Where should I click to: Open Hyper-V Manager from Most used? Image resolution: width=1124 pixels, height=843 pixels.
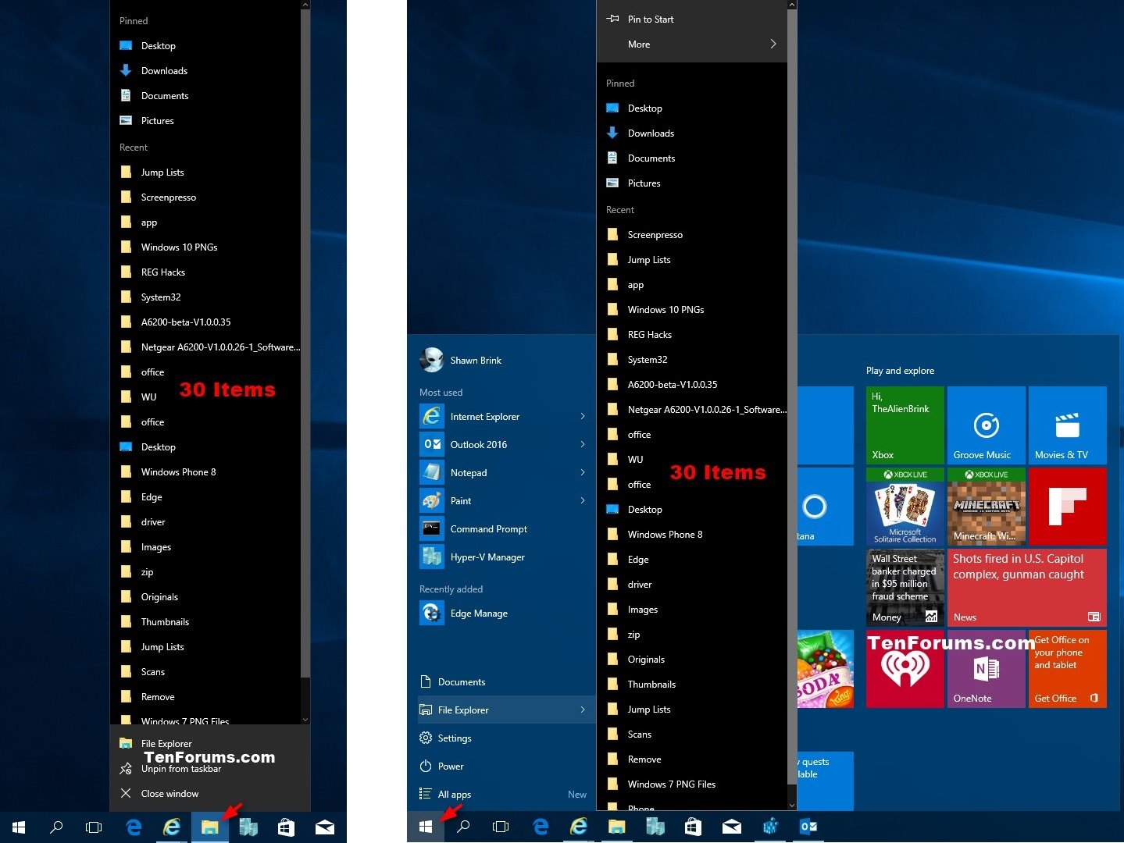tap(506, 557)
